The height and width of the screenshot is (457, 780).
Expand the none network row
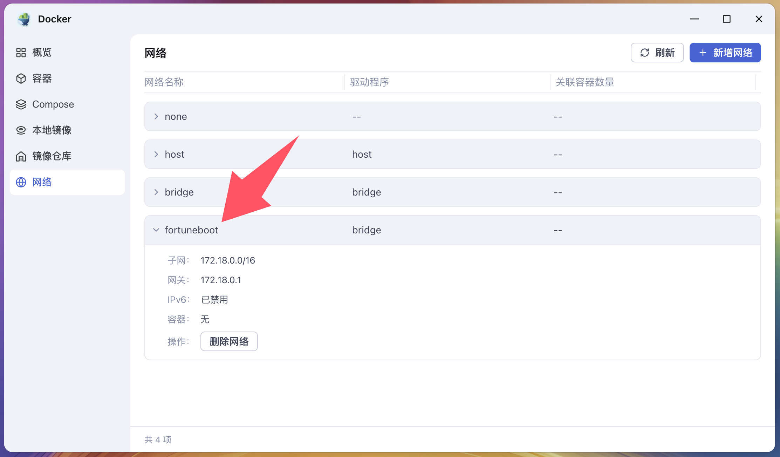click(x=156, y=116)
